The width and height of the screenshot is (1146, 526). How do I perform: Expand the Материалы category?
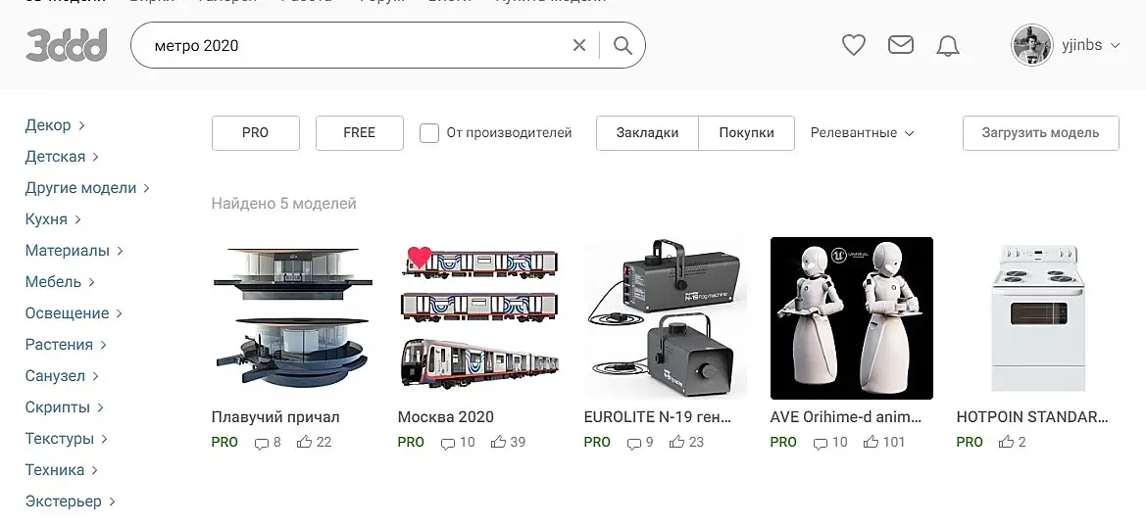pos(74,251)
